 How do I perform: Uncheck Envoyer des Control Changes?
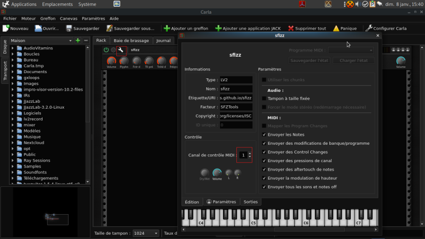click(264, 152)
